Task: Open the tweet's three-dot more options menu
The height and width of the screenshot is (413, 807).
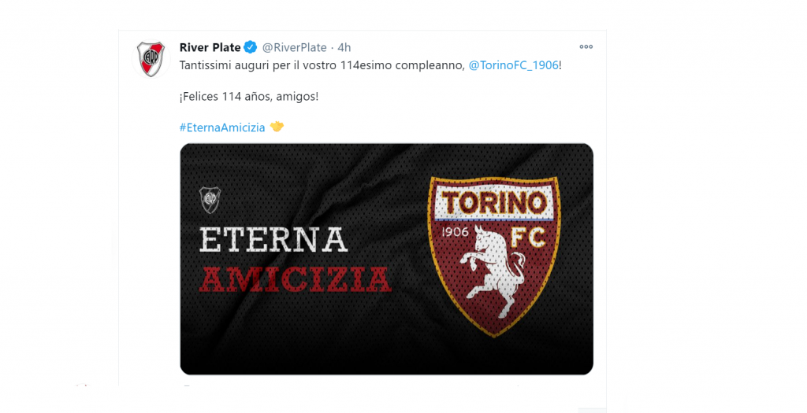Action: 586,47
